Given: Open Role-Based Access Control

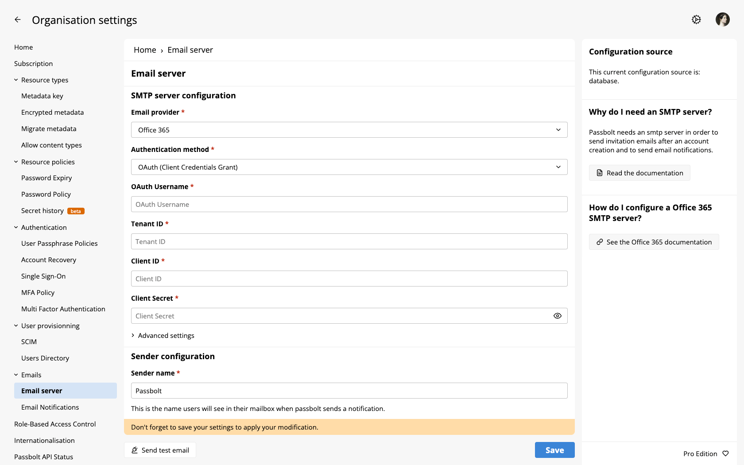Looking at the screenshot, I should coord(55,424).
